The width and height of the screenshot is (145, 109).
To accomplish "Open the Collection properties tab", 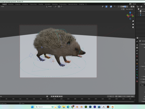I will (x=137, y=60).
